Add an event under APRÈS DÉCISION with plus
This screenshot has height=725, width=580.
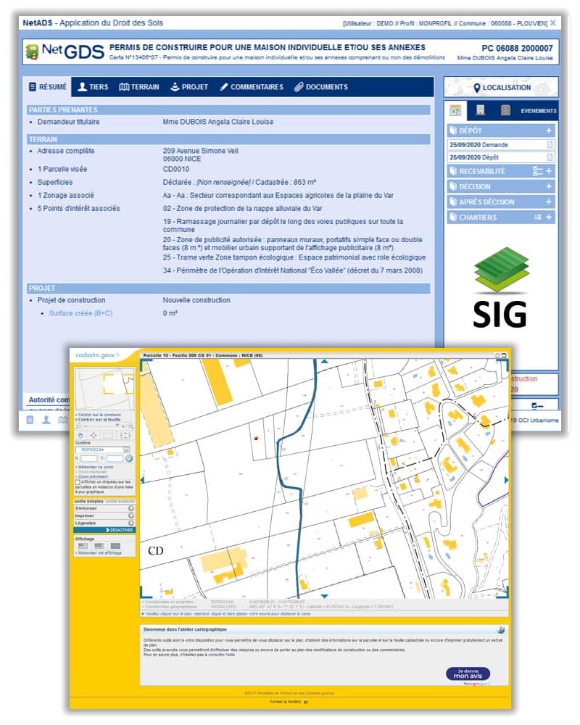tap(549, 202)
